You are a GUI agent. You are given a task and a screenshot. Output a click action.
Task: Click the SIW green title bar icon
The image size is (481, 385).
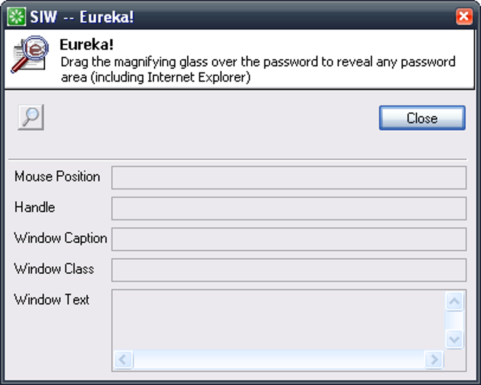click(x=16, y=16)
